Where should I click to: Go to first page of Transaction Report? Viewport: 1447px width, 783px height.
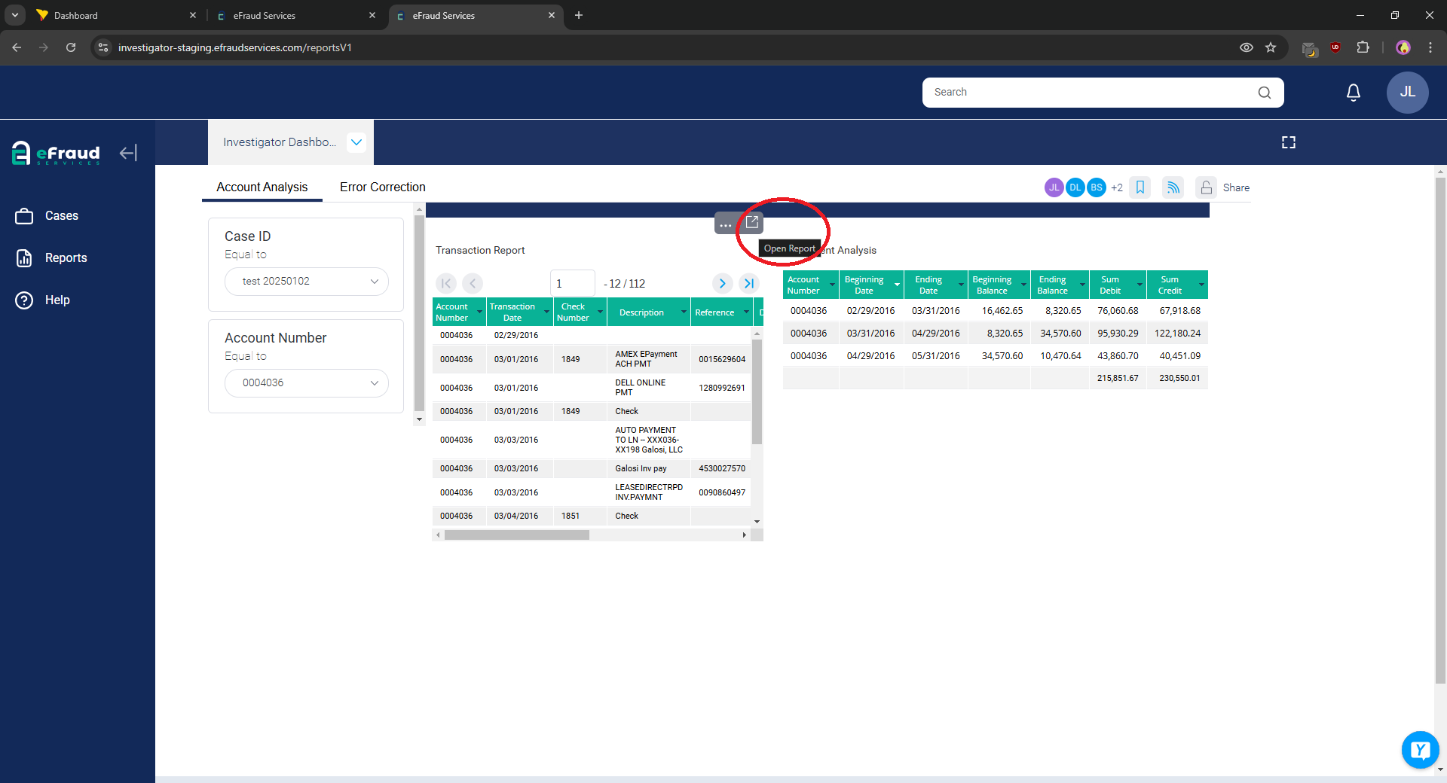(x=446, y=283)
